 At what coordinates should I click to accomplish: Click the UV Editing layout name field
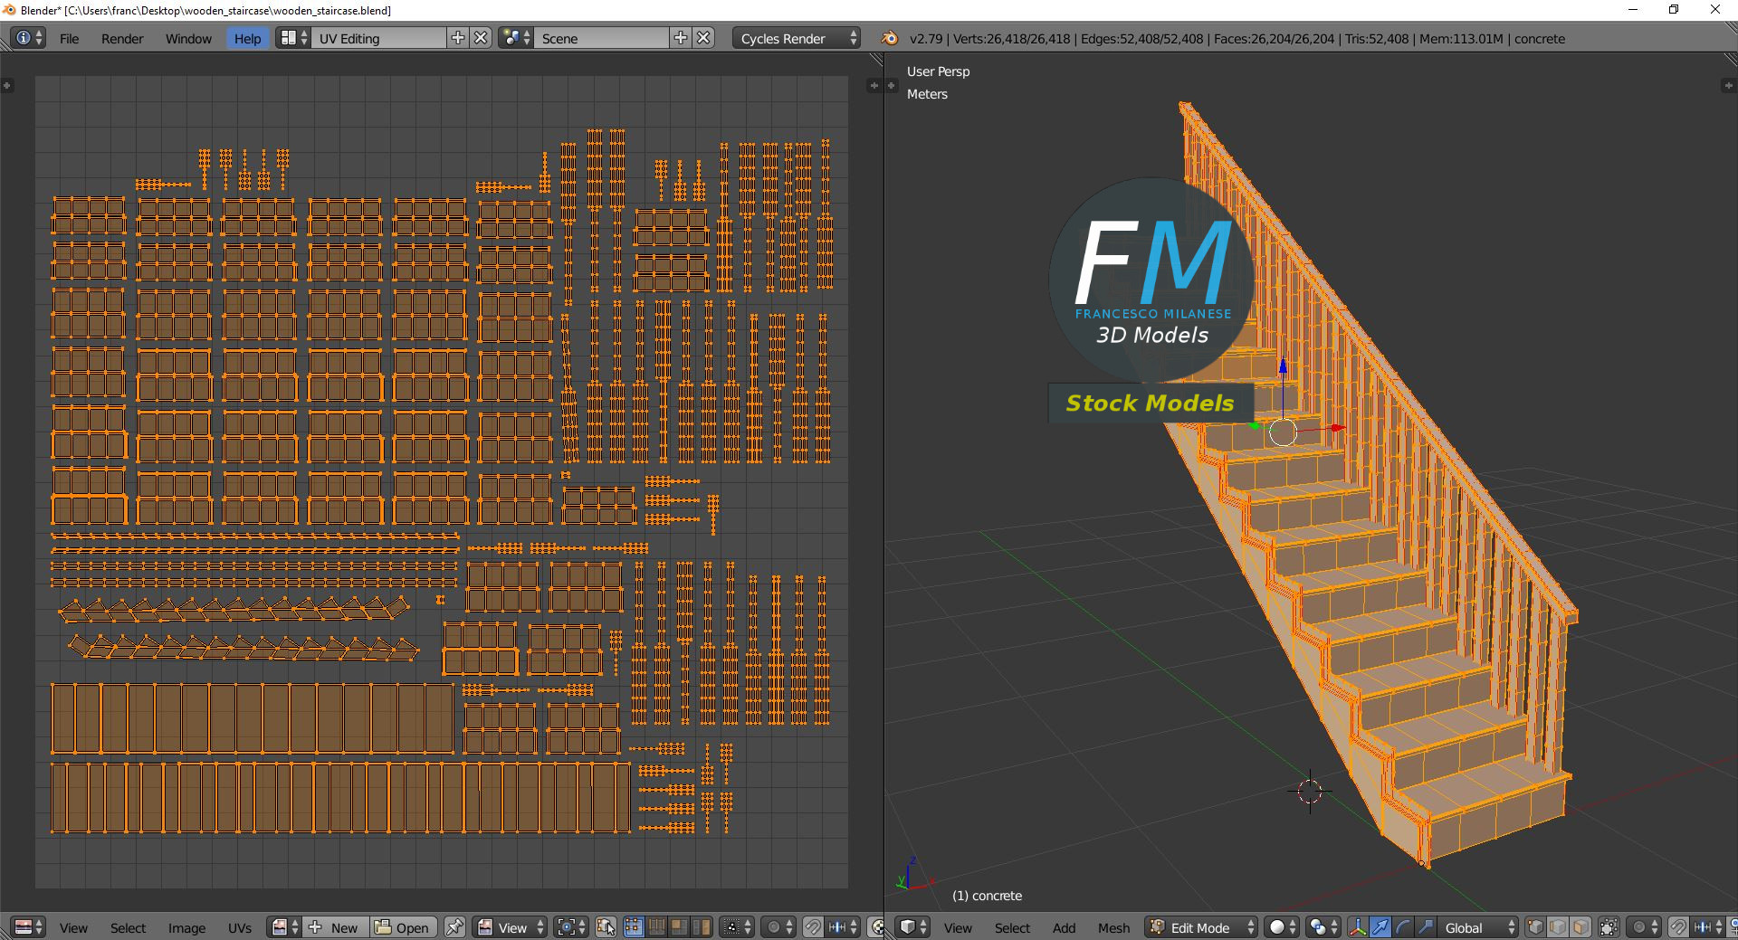pyautogui.click(x=378, y=38)
